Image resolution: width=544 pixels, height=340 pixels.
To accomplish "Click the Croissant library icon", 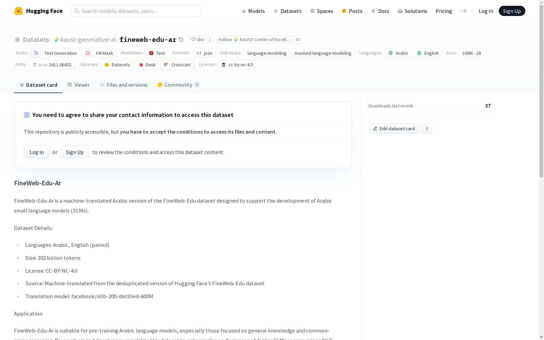I will [166, 65].
